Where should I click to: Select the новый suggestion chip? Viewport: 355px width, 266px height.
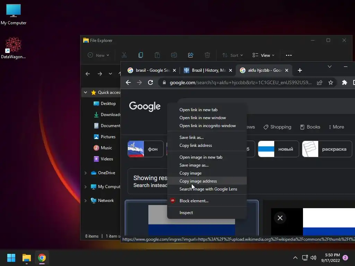click(x=278, y=149)
